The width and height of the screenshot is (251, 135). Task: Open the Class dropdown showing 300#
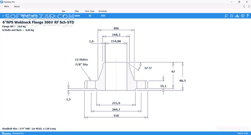click(78, 16)
